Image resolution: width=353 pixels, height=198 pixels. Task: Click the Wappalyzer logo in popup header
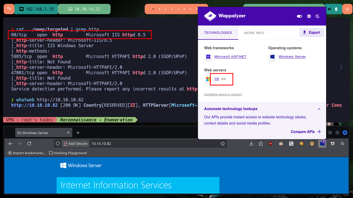(225, 16)
